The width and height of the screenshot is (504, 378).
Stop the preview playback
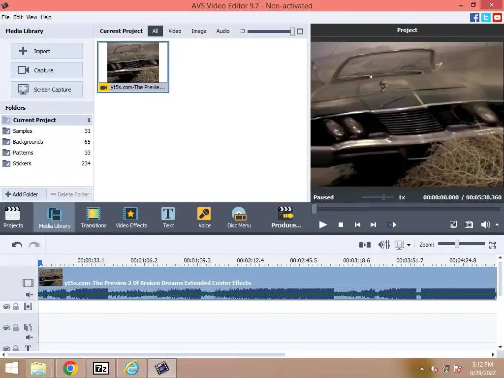pyautogui.click(x=341, y=224)
